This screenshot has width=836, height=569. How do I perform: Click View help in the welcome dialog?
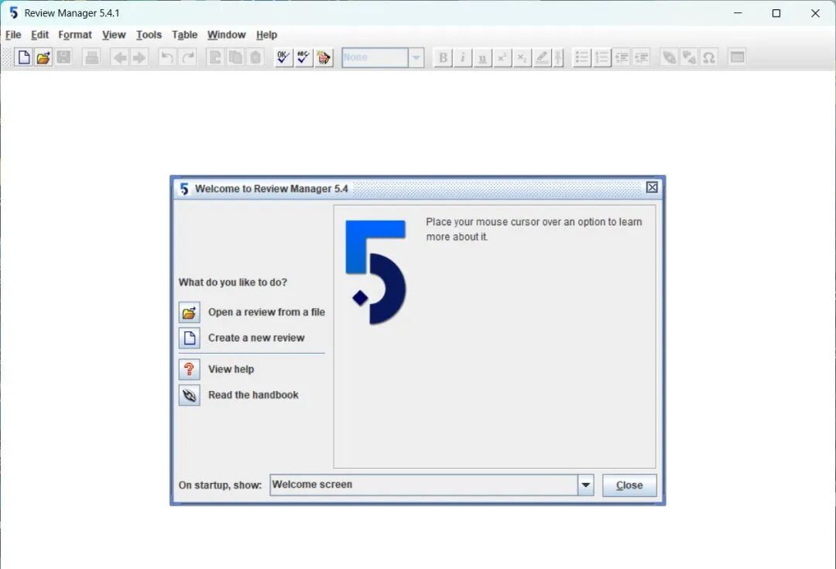217,369
